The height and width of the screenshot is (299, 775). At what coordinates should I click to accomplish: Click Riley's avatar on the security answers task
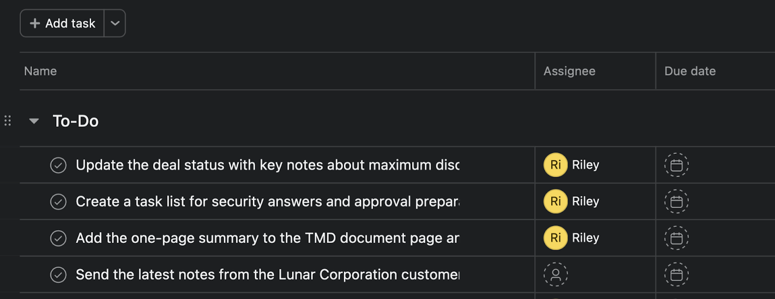tap(555, 202)
